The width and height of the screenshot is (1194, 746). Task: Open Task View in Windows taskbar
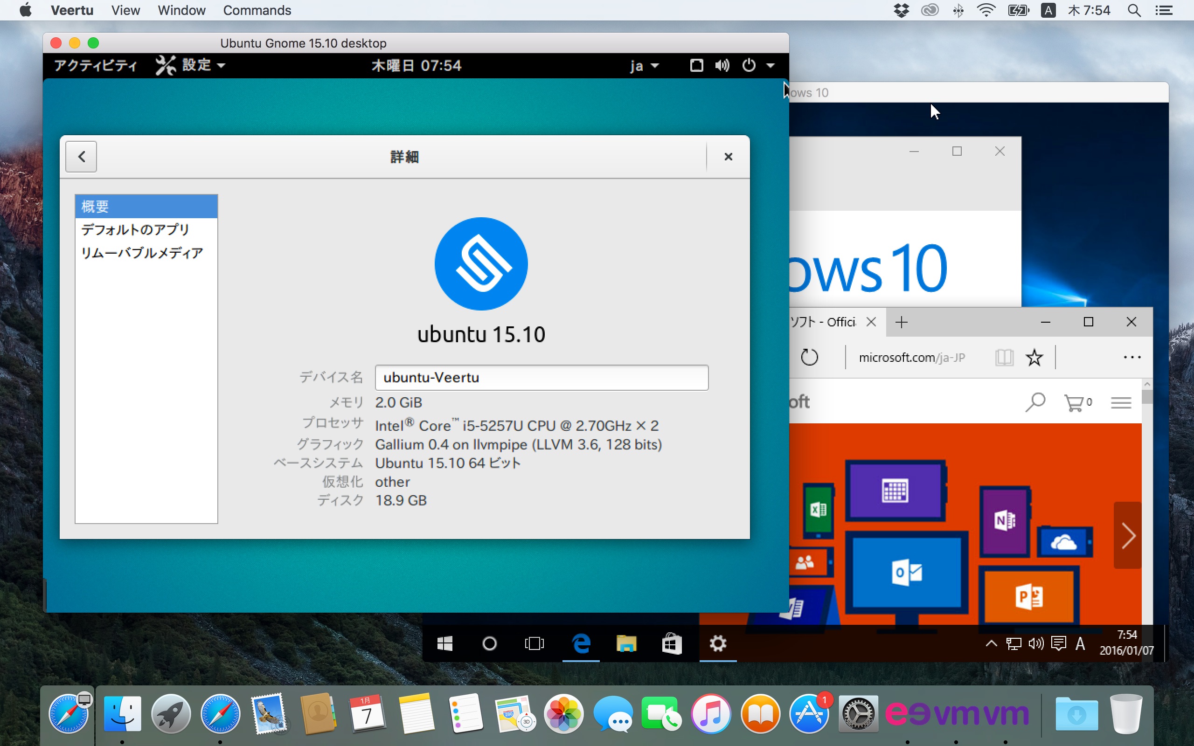coord(534,643)
